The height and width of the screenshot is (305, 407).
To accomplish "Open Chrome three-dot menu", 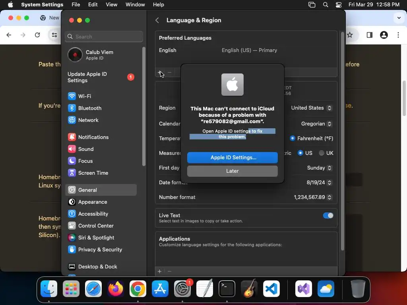I will pyautogui.click(x=398, y=35).
